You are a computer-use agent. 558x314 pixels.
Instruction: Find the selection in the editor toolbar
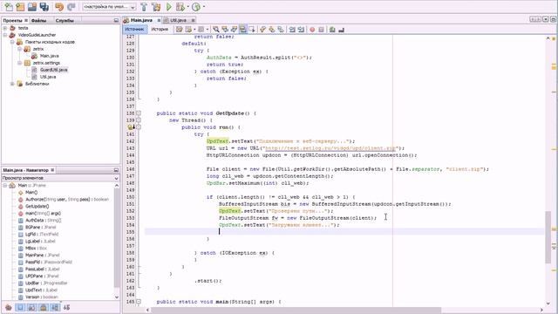pyautogui.click(x=216, y=30)
